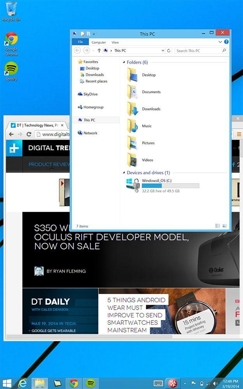Open the Spotify desktop shortcut
Viewport: 243px width, 389px height.
pos(11,72)
